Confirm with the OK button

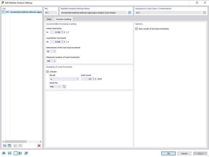pos(169,153)
